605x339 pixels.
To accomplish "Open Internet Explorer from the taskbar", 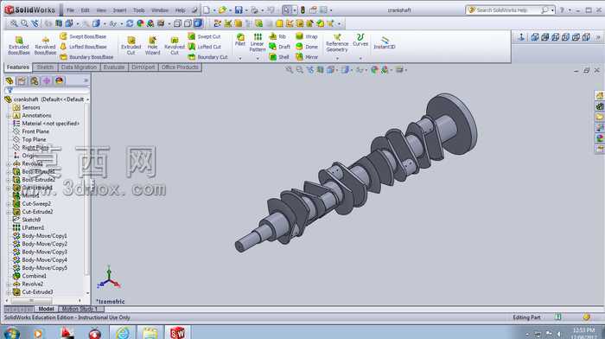I will pyautogui.click(x=124, y=333).
